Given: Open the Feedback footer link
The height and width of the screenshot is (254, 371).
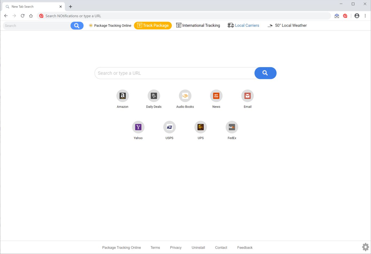Looking at the screenshot, I should (245, 248).
